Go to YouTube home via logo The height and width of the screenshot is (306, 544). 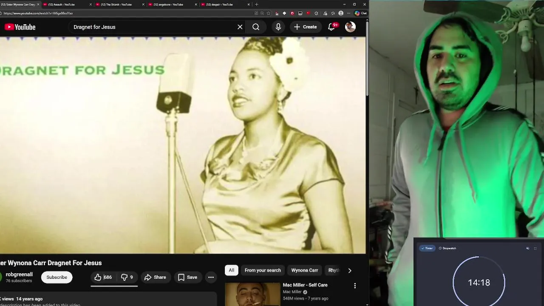point(20,27)
